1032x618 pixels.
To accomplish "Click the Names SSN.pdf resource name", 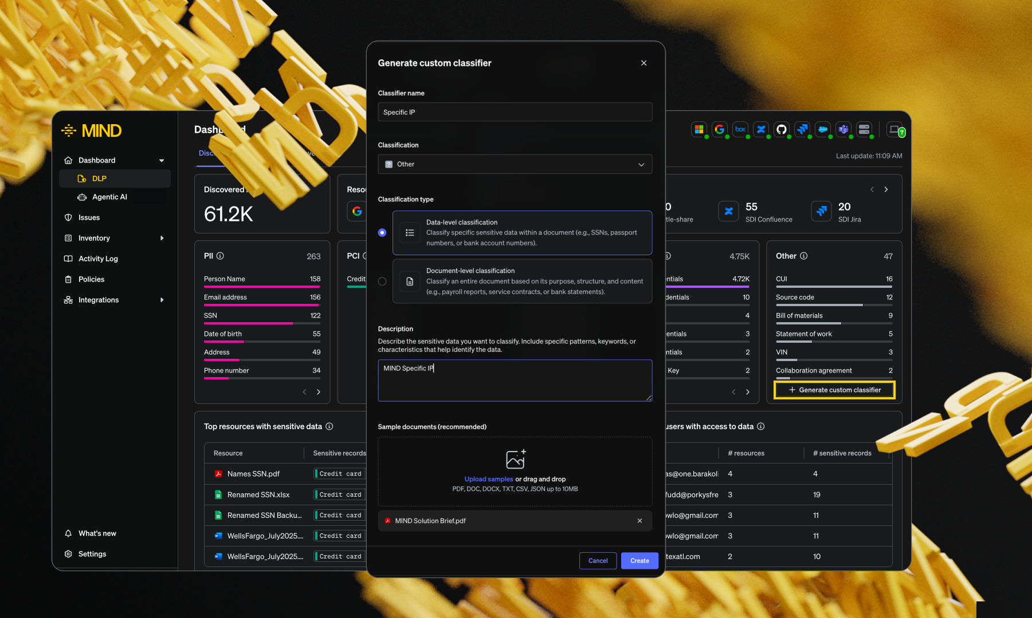I will (x=253, y=474).
